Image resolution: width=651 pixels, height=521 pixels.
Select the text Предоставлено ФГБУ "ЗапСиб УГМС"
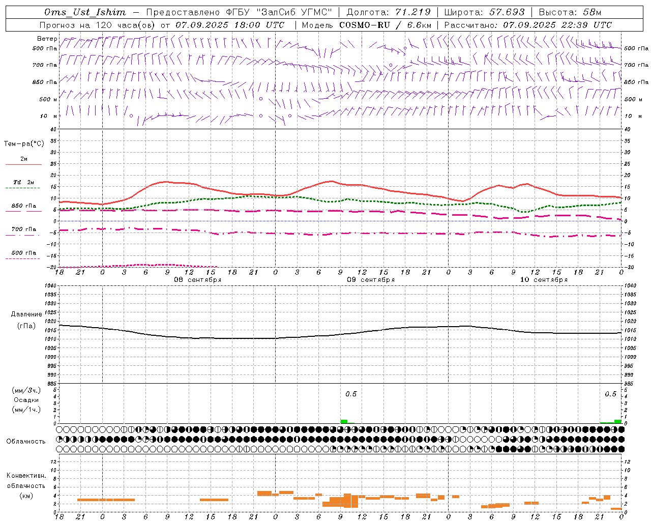point(239,12)
